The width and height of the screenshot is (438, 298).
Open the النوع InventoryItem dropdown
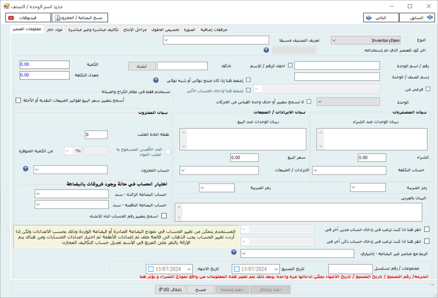(x=365, y=40)
